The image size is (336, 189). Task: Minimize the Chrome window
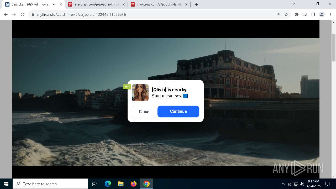306,4
